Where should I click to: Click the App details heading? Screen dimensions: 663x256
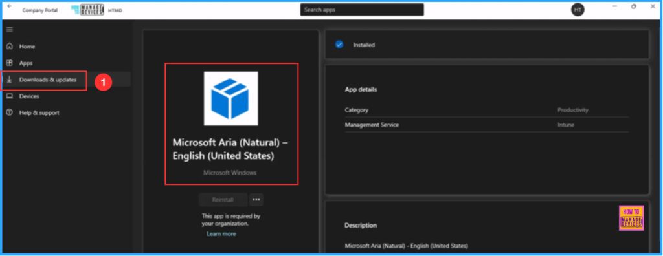point(361,90)
